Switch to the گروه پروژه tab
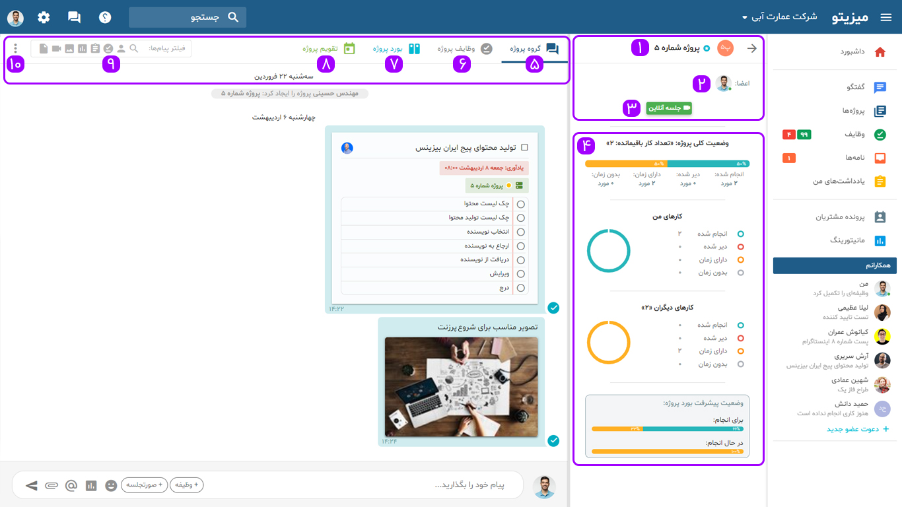The height and width of the screenshot is (507, 902). (x=534, y=48)
